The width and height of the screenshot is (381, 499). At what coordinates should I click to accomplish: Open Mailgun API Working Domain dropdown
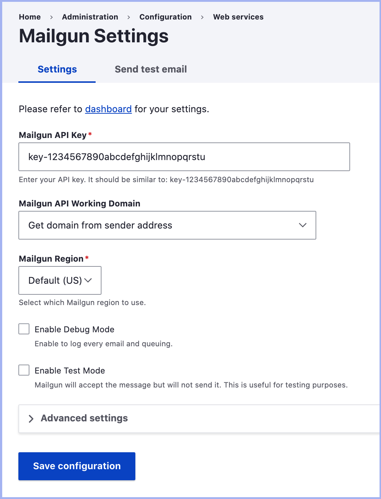click(167, 225)
